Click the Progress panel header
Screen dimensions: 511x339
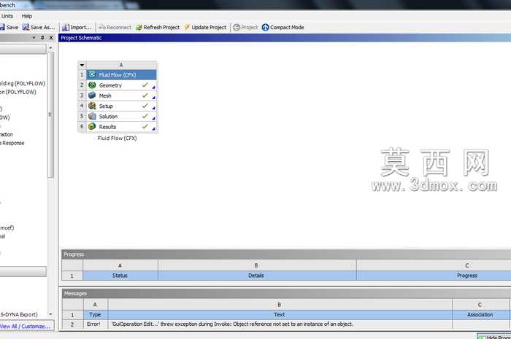click(x=286, y=254)
